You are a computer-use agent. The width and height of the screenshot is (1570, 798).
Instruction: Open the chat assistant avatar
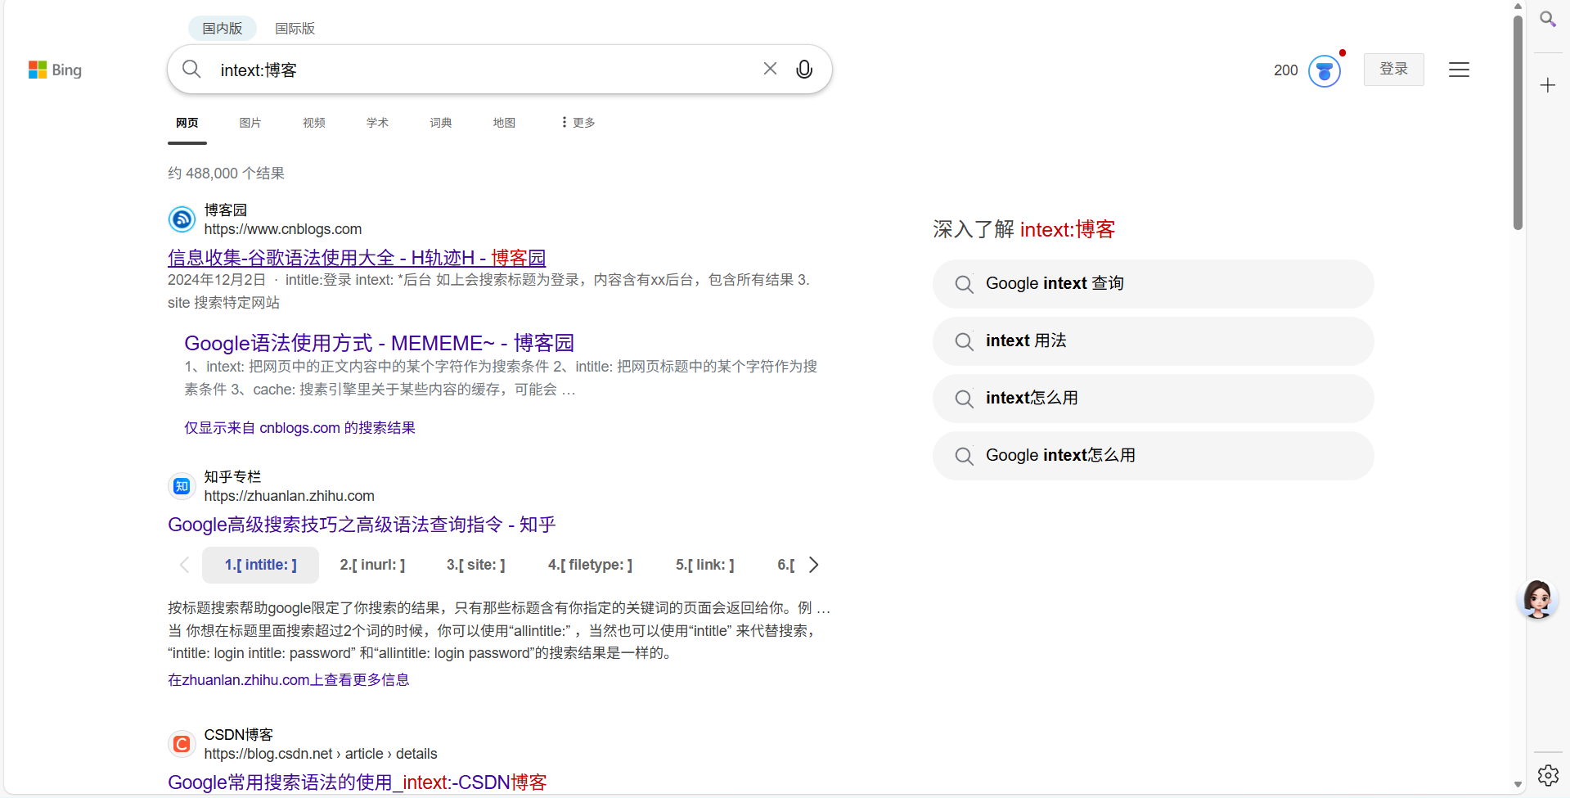click(1537, 599)
